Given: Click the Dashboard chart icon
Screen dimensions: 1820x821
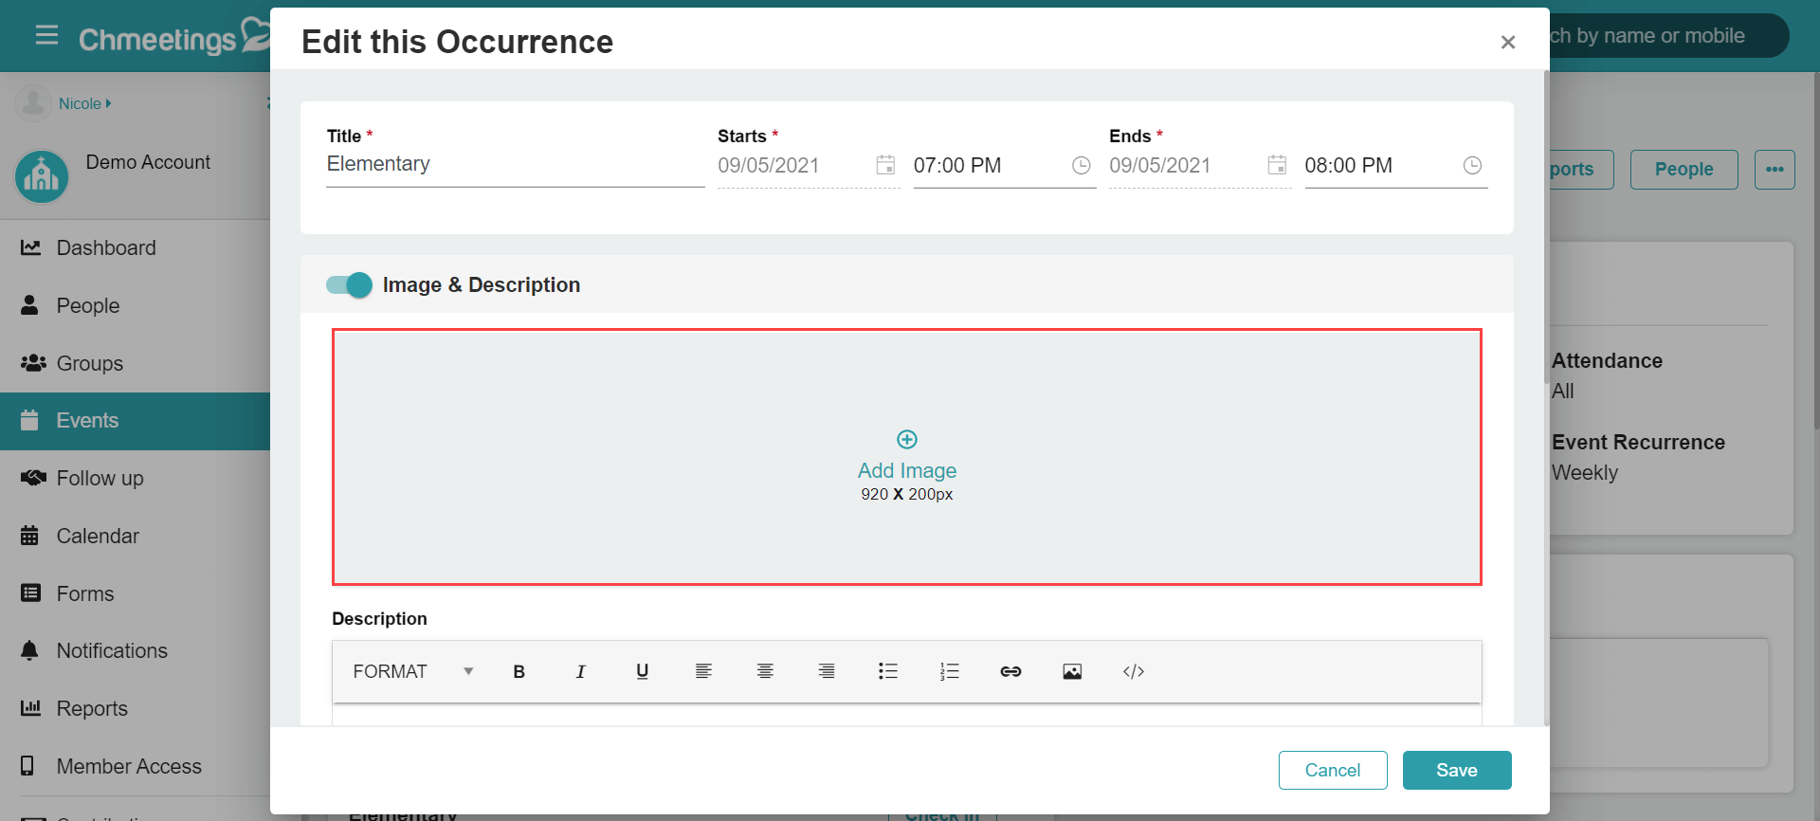Looking at the screenshot, I should [30, 247].
